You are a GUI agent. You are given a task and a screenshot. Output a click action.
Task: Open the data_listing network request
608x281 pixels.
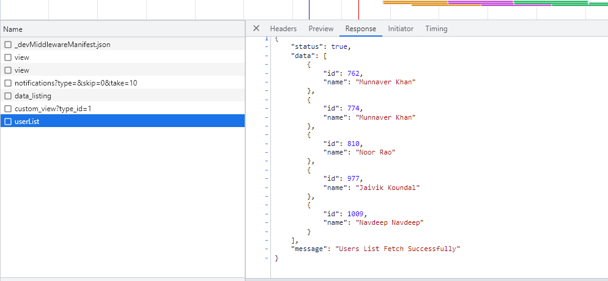(x=33, y=96)
